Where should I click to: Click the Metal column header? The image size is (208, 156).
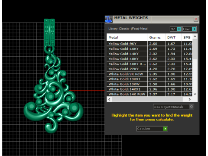click(x=127, y=37)
